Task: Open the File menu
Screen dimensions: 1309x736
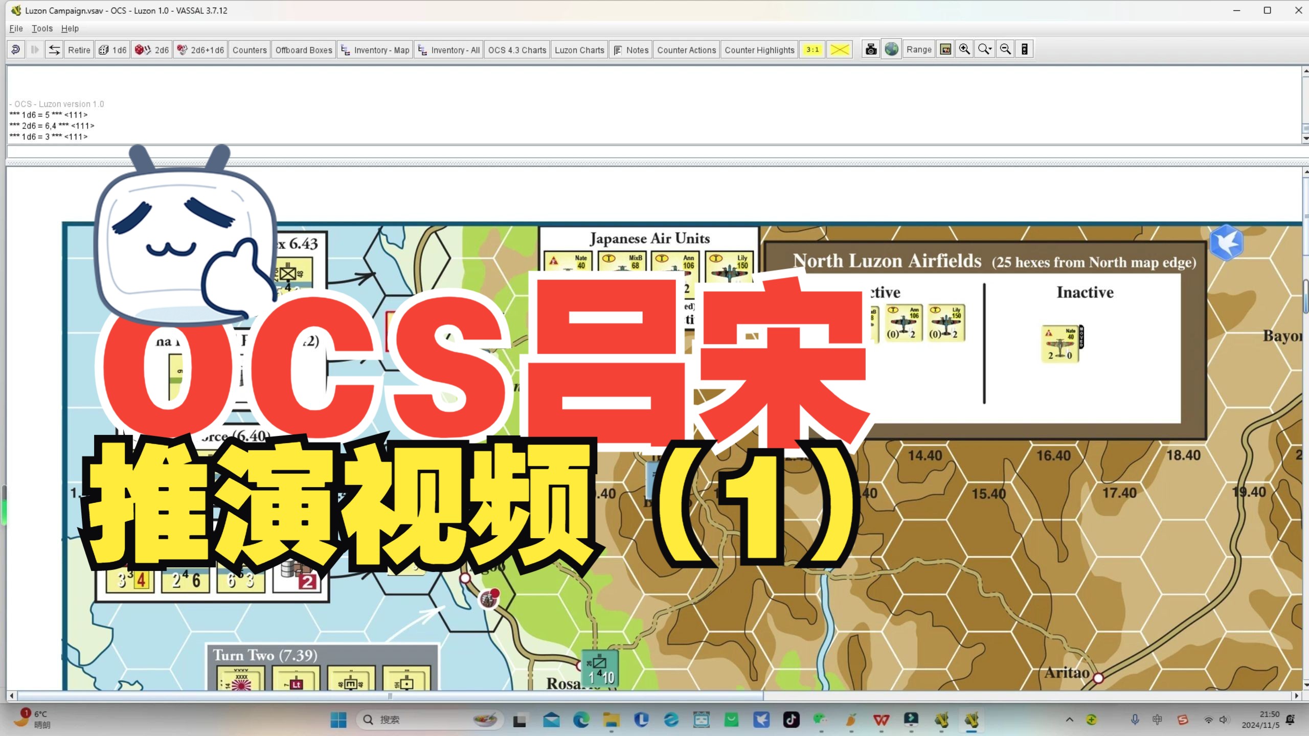Action: pos(16,29)
